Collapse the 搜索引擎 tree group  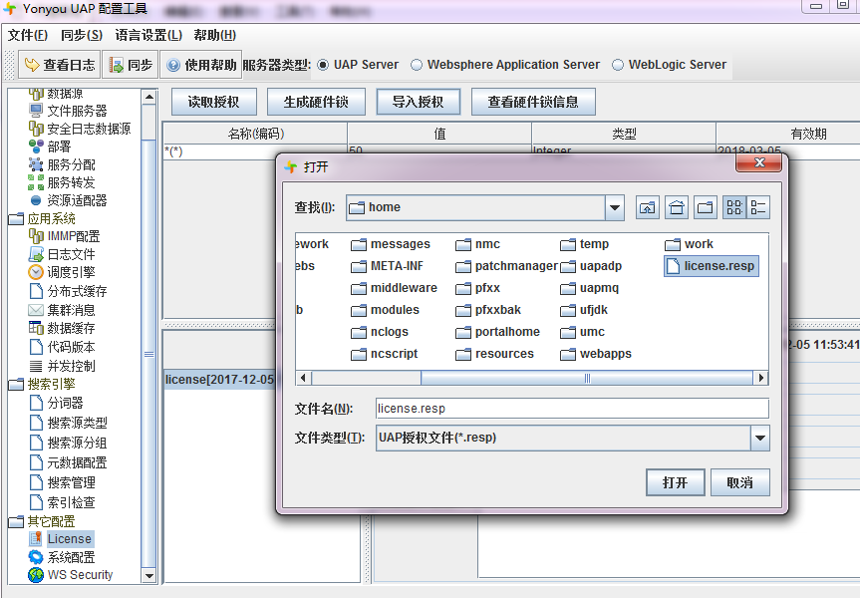coord(17,384)
